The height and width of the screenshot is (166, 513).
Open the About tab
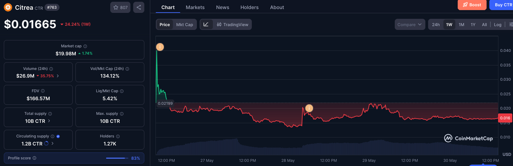pyautogui.click(x=277, y=7)
